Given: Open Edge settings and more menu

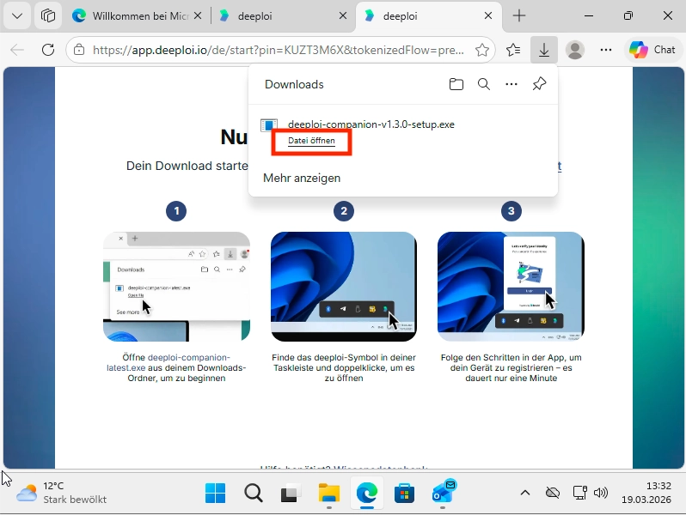Looking at the screenshot, I should (x=606, y=50).
